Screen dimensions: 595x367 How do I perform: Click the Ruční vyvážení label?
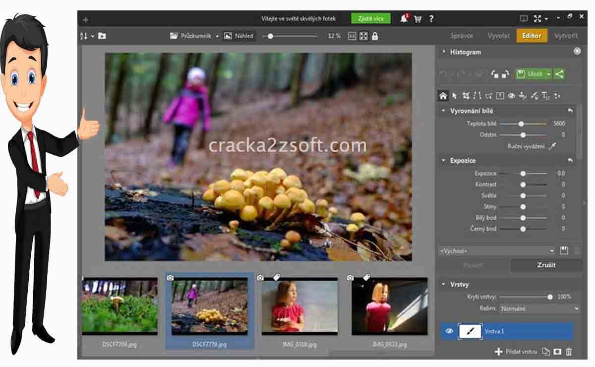(526, 146)
